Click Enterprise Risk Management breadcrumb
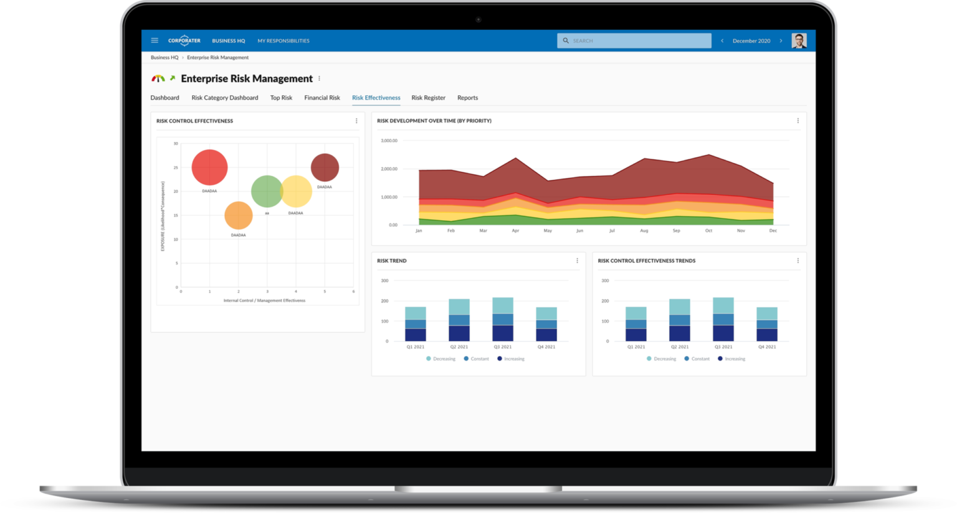 [218, 57]
